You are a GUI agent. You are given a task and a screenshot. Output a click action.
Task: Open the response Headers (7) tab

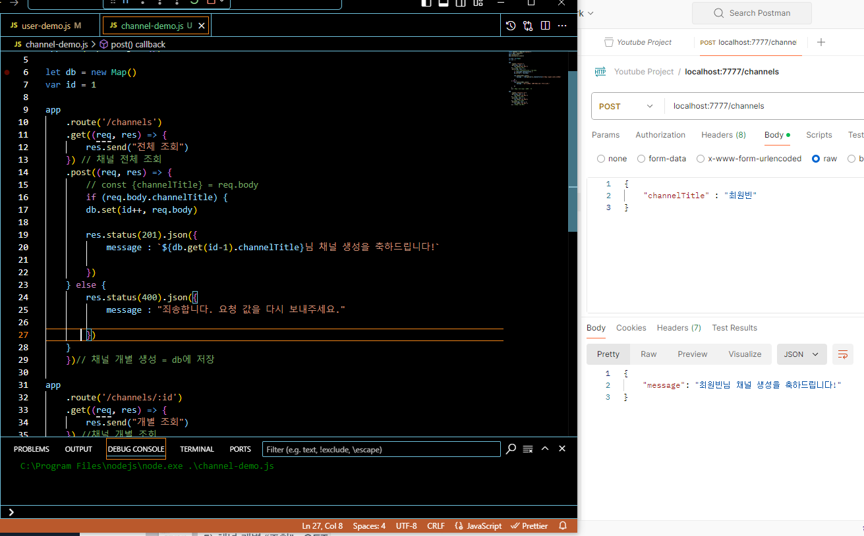(679, 328)
